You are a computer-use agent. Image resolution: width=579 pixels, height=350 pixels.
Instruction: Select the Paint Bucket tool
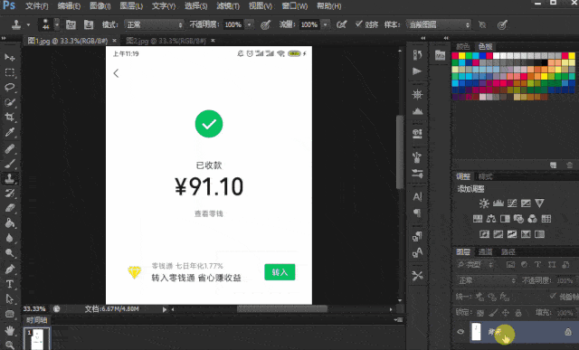tap(10, 223)
